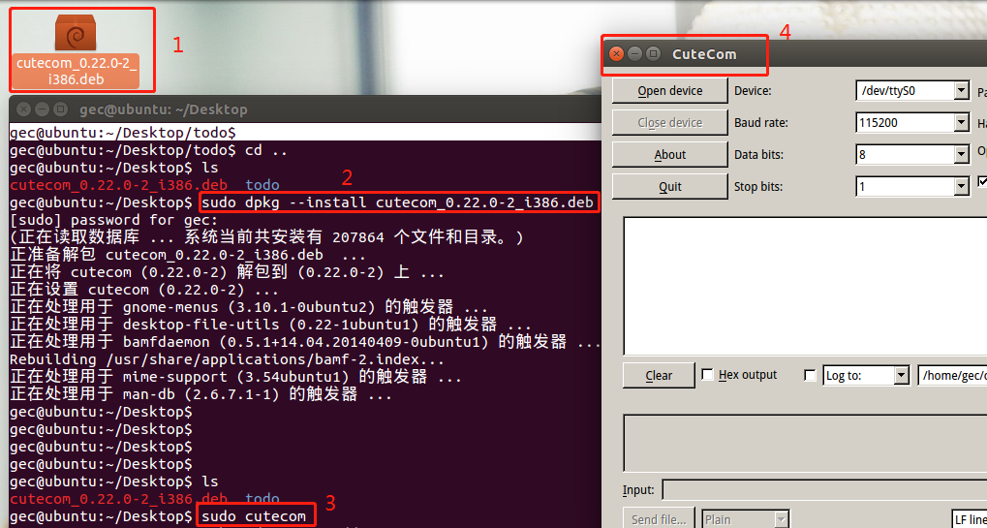Click the Quit button in CuteCom
Image resolution: width=987 pixels, height=528 pixels.
coord(669,187)
